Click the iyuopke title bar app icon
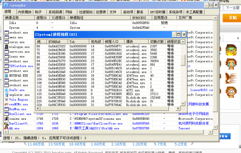The width and height of the screenshot is (241, 153). point(6,5)
